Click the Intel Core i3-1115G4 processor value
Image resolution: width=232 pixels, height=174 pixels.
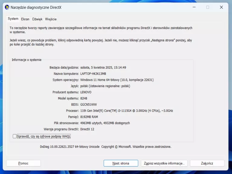(x=126, y=111)
